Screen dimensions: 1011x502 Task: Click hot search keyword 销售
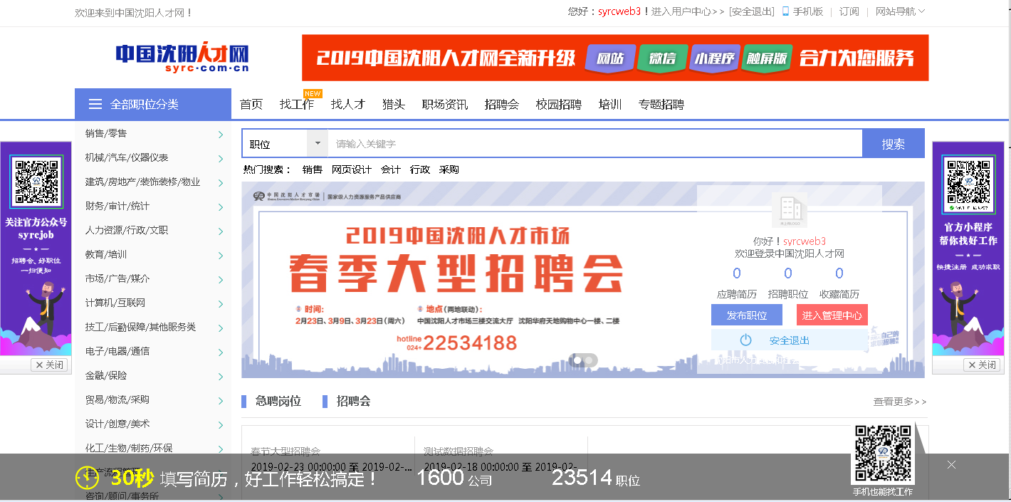tap(313, 169)
